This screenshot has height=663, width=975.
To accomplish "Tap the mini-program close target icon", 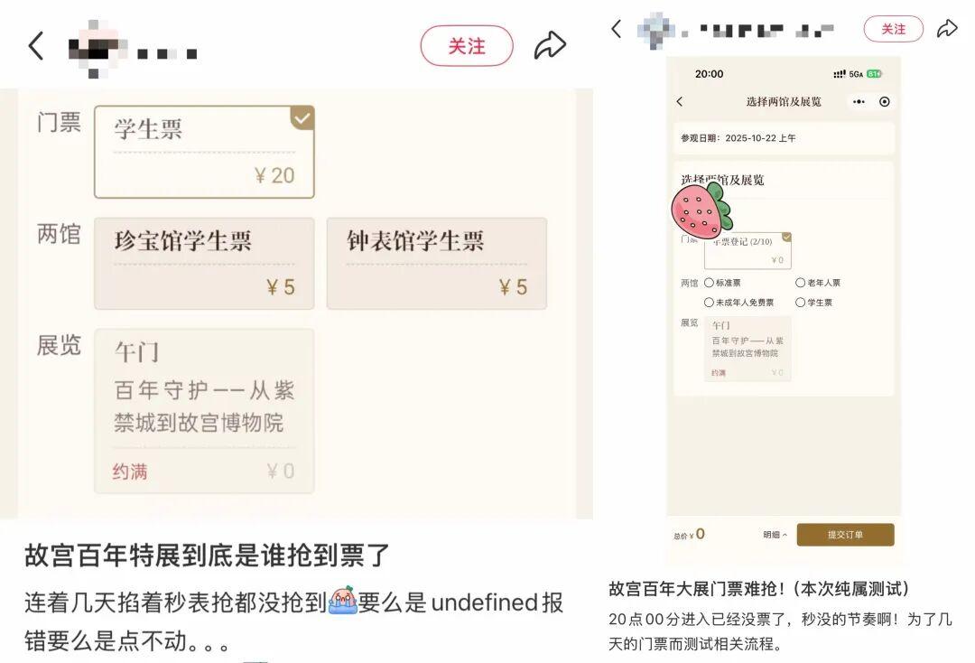I will coord(884,101).
